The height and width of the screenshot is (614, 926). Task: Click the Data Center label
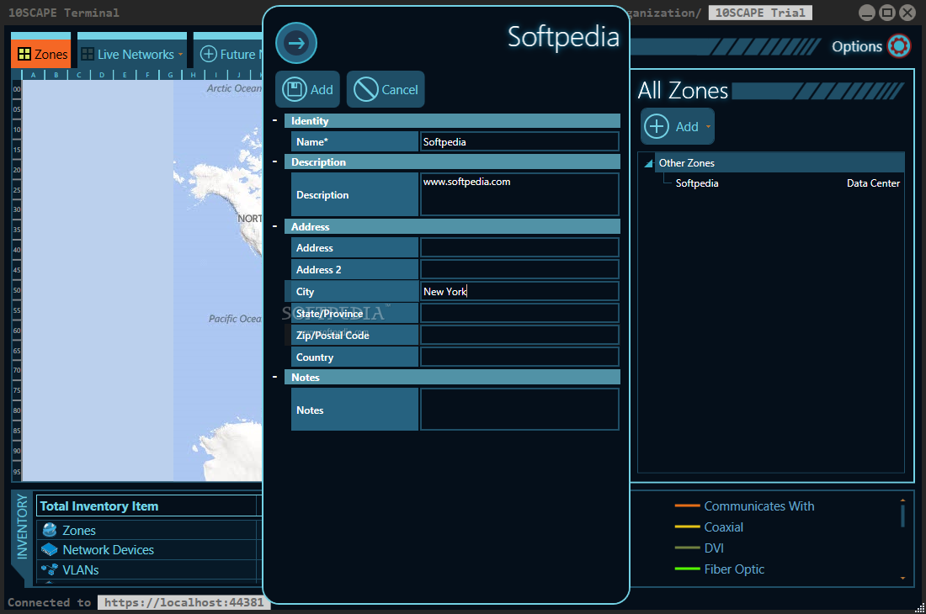click(873, 183)
